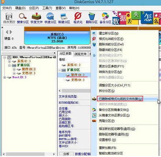
Task: Collapse 扩展分区 node in left tree
Action: coord(10,66)
